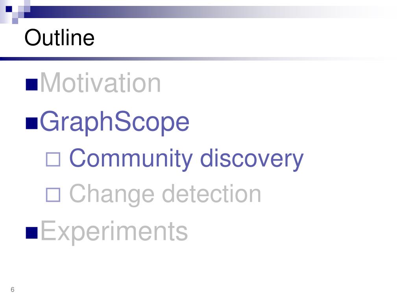Screen dimensions: 403x302
Task: Click the filled square bullet beside Motivation
Action: (x=32, y=85)
